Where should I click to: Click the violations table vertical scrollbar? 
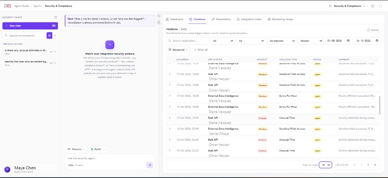coord(380,105)
